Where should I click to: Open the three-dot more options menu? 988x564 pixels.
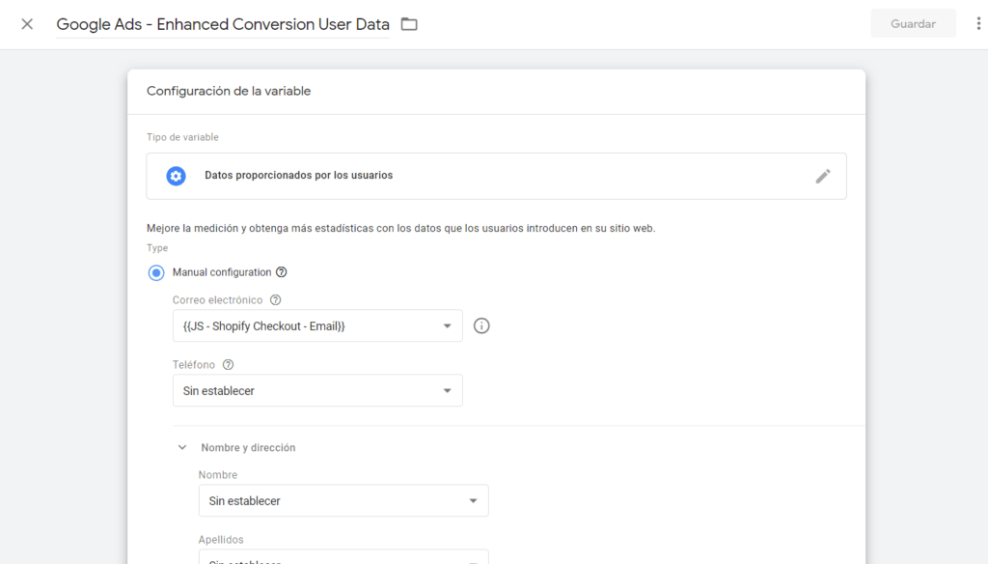(978, 24)
